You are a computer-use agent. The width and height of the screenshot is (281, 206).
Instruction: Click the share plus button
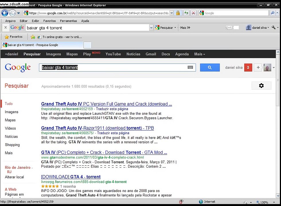[x=258, y=68]
